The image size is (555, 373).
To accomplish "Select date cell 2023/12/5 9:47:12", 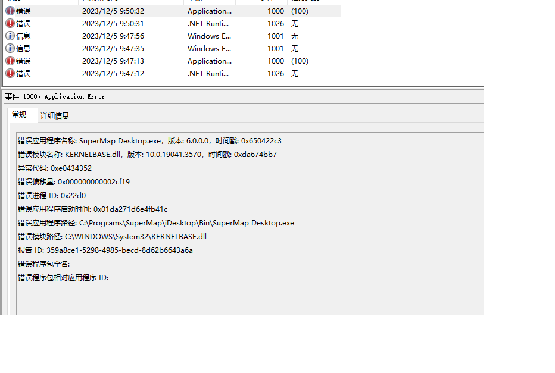I will [x=113, y=74].
